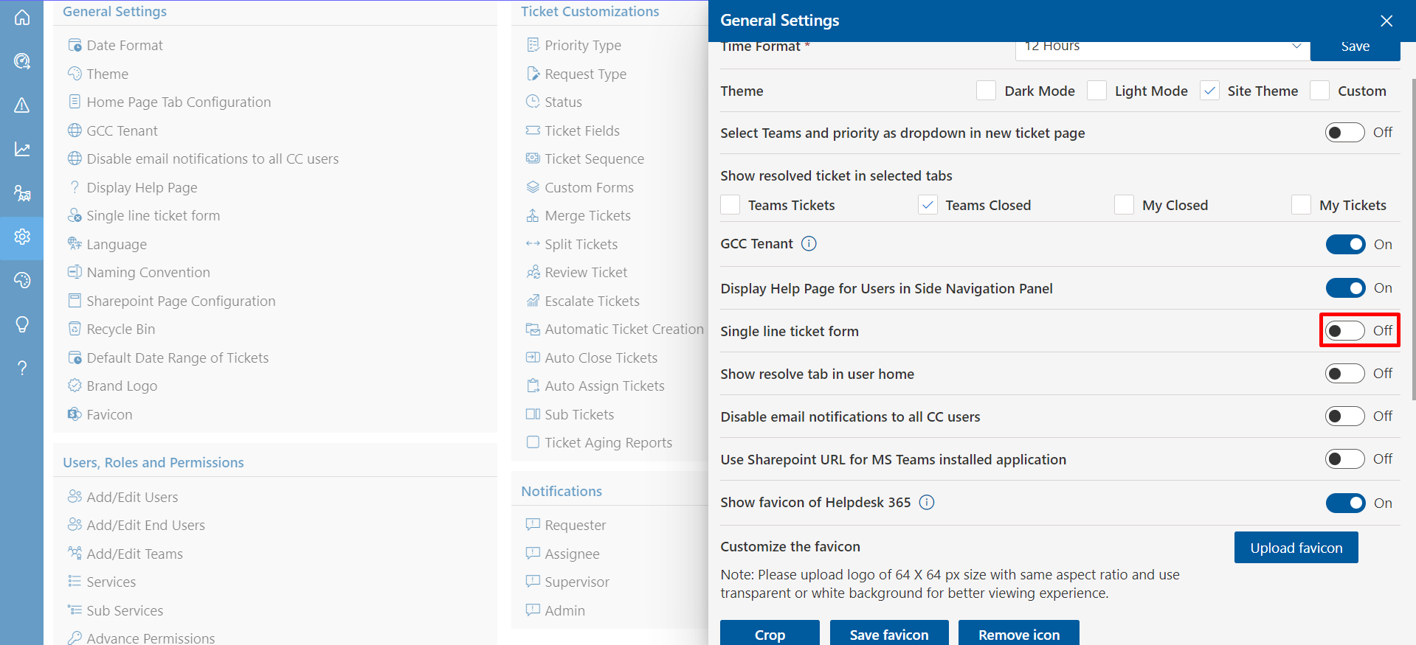Click the Recycle Bin icon

[x=75, y=329]
